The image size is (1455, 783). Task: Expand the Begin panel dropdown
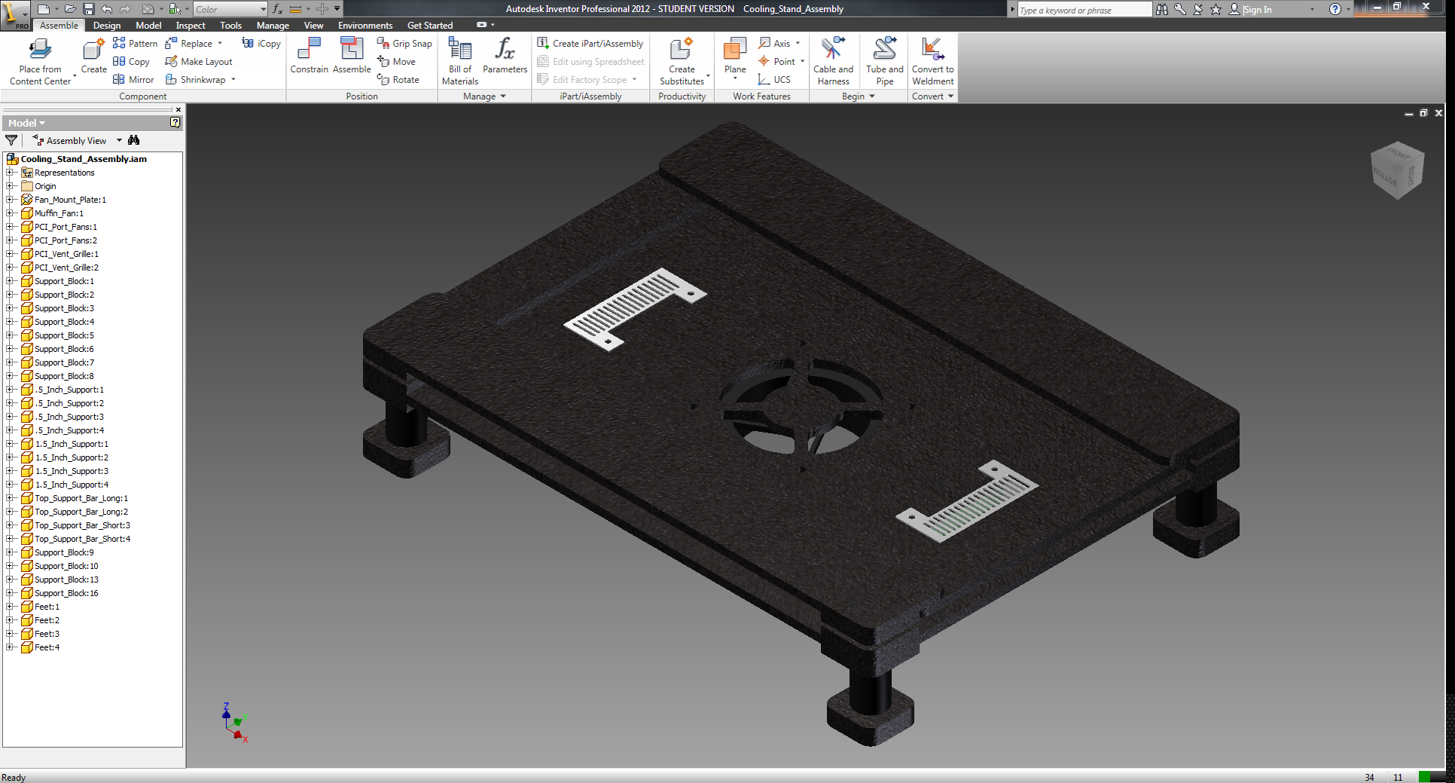point(872,96)
